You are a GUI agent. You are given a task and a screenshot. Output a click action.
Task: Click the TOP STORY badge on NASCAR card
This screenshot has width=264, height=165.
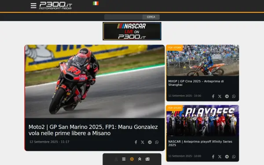pyautogui.click(x=175, y=108)
